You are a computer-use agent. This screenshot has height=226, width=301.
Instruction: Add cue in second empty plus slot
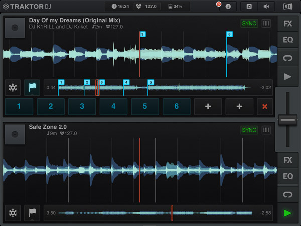pos(239,106)
